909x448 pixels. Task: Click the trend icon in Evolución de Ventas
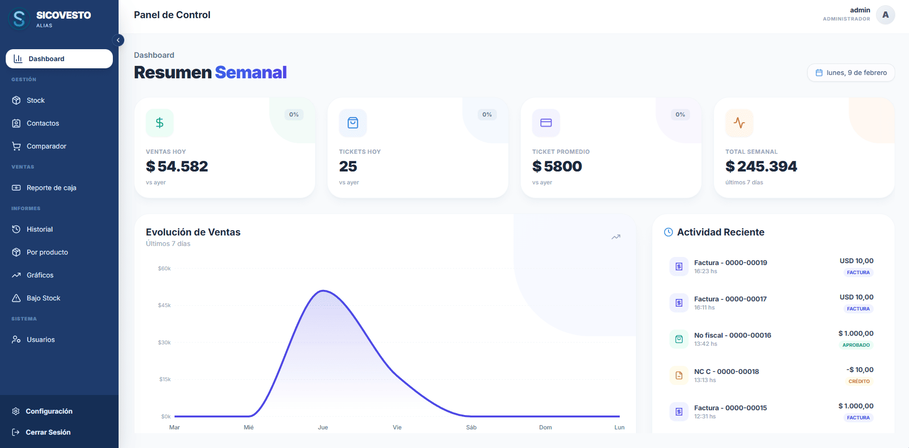[x=616, y=237]
